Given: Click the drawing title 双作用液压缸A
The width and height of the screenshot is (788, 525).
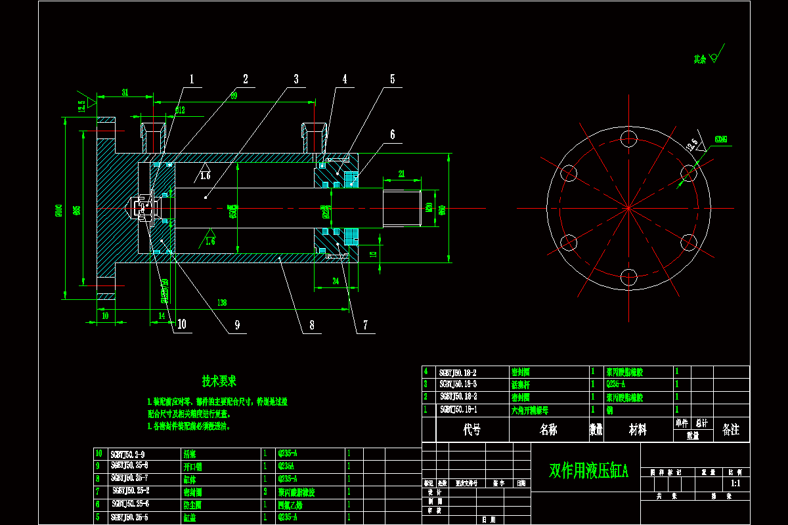Looking at the screenshot, I should coord(588,471).
